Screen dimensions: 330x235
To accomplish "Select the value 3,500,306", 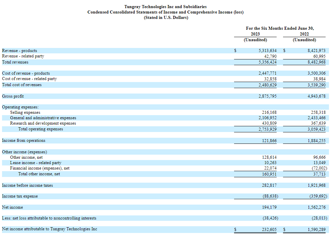I will click(x=316, y=73).
